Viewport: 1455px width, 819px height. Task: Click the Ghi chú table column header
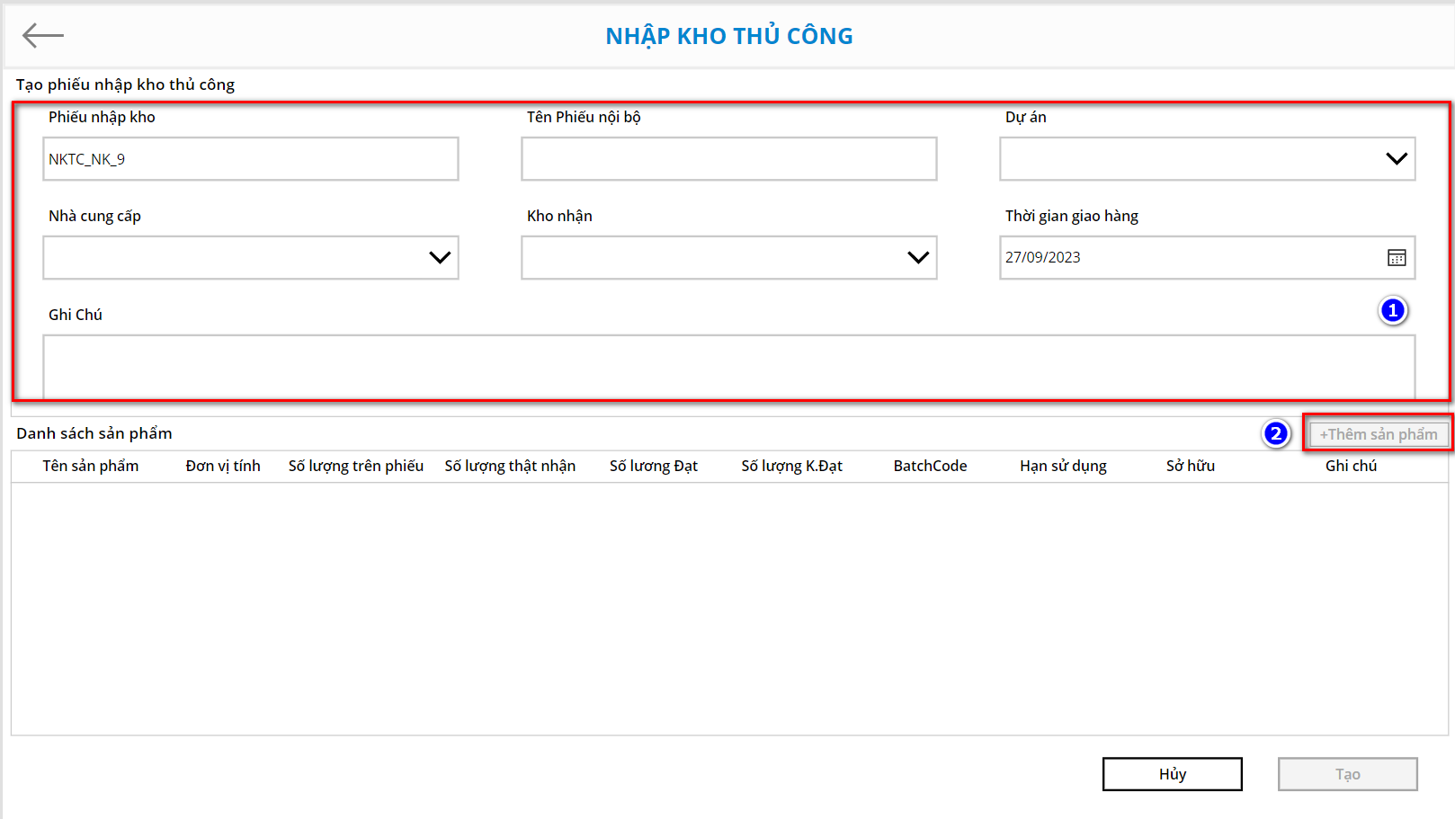pos(1351,466)
